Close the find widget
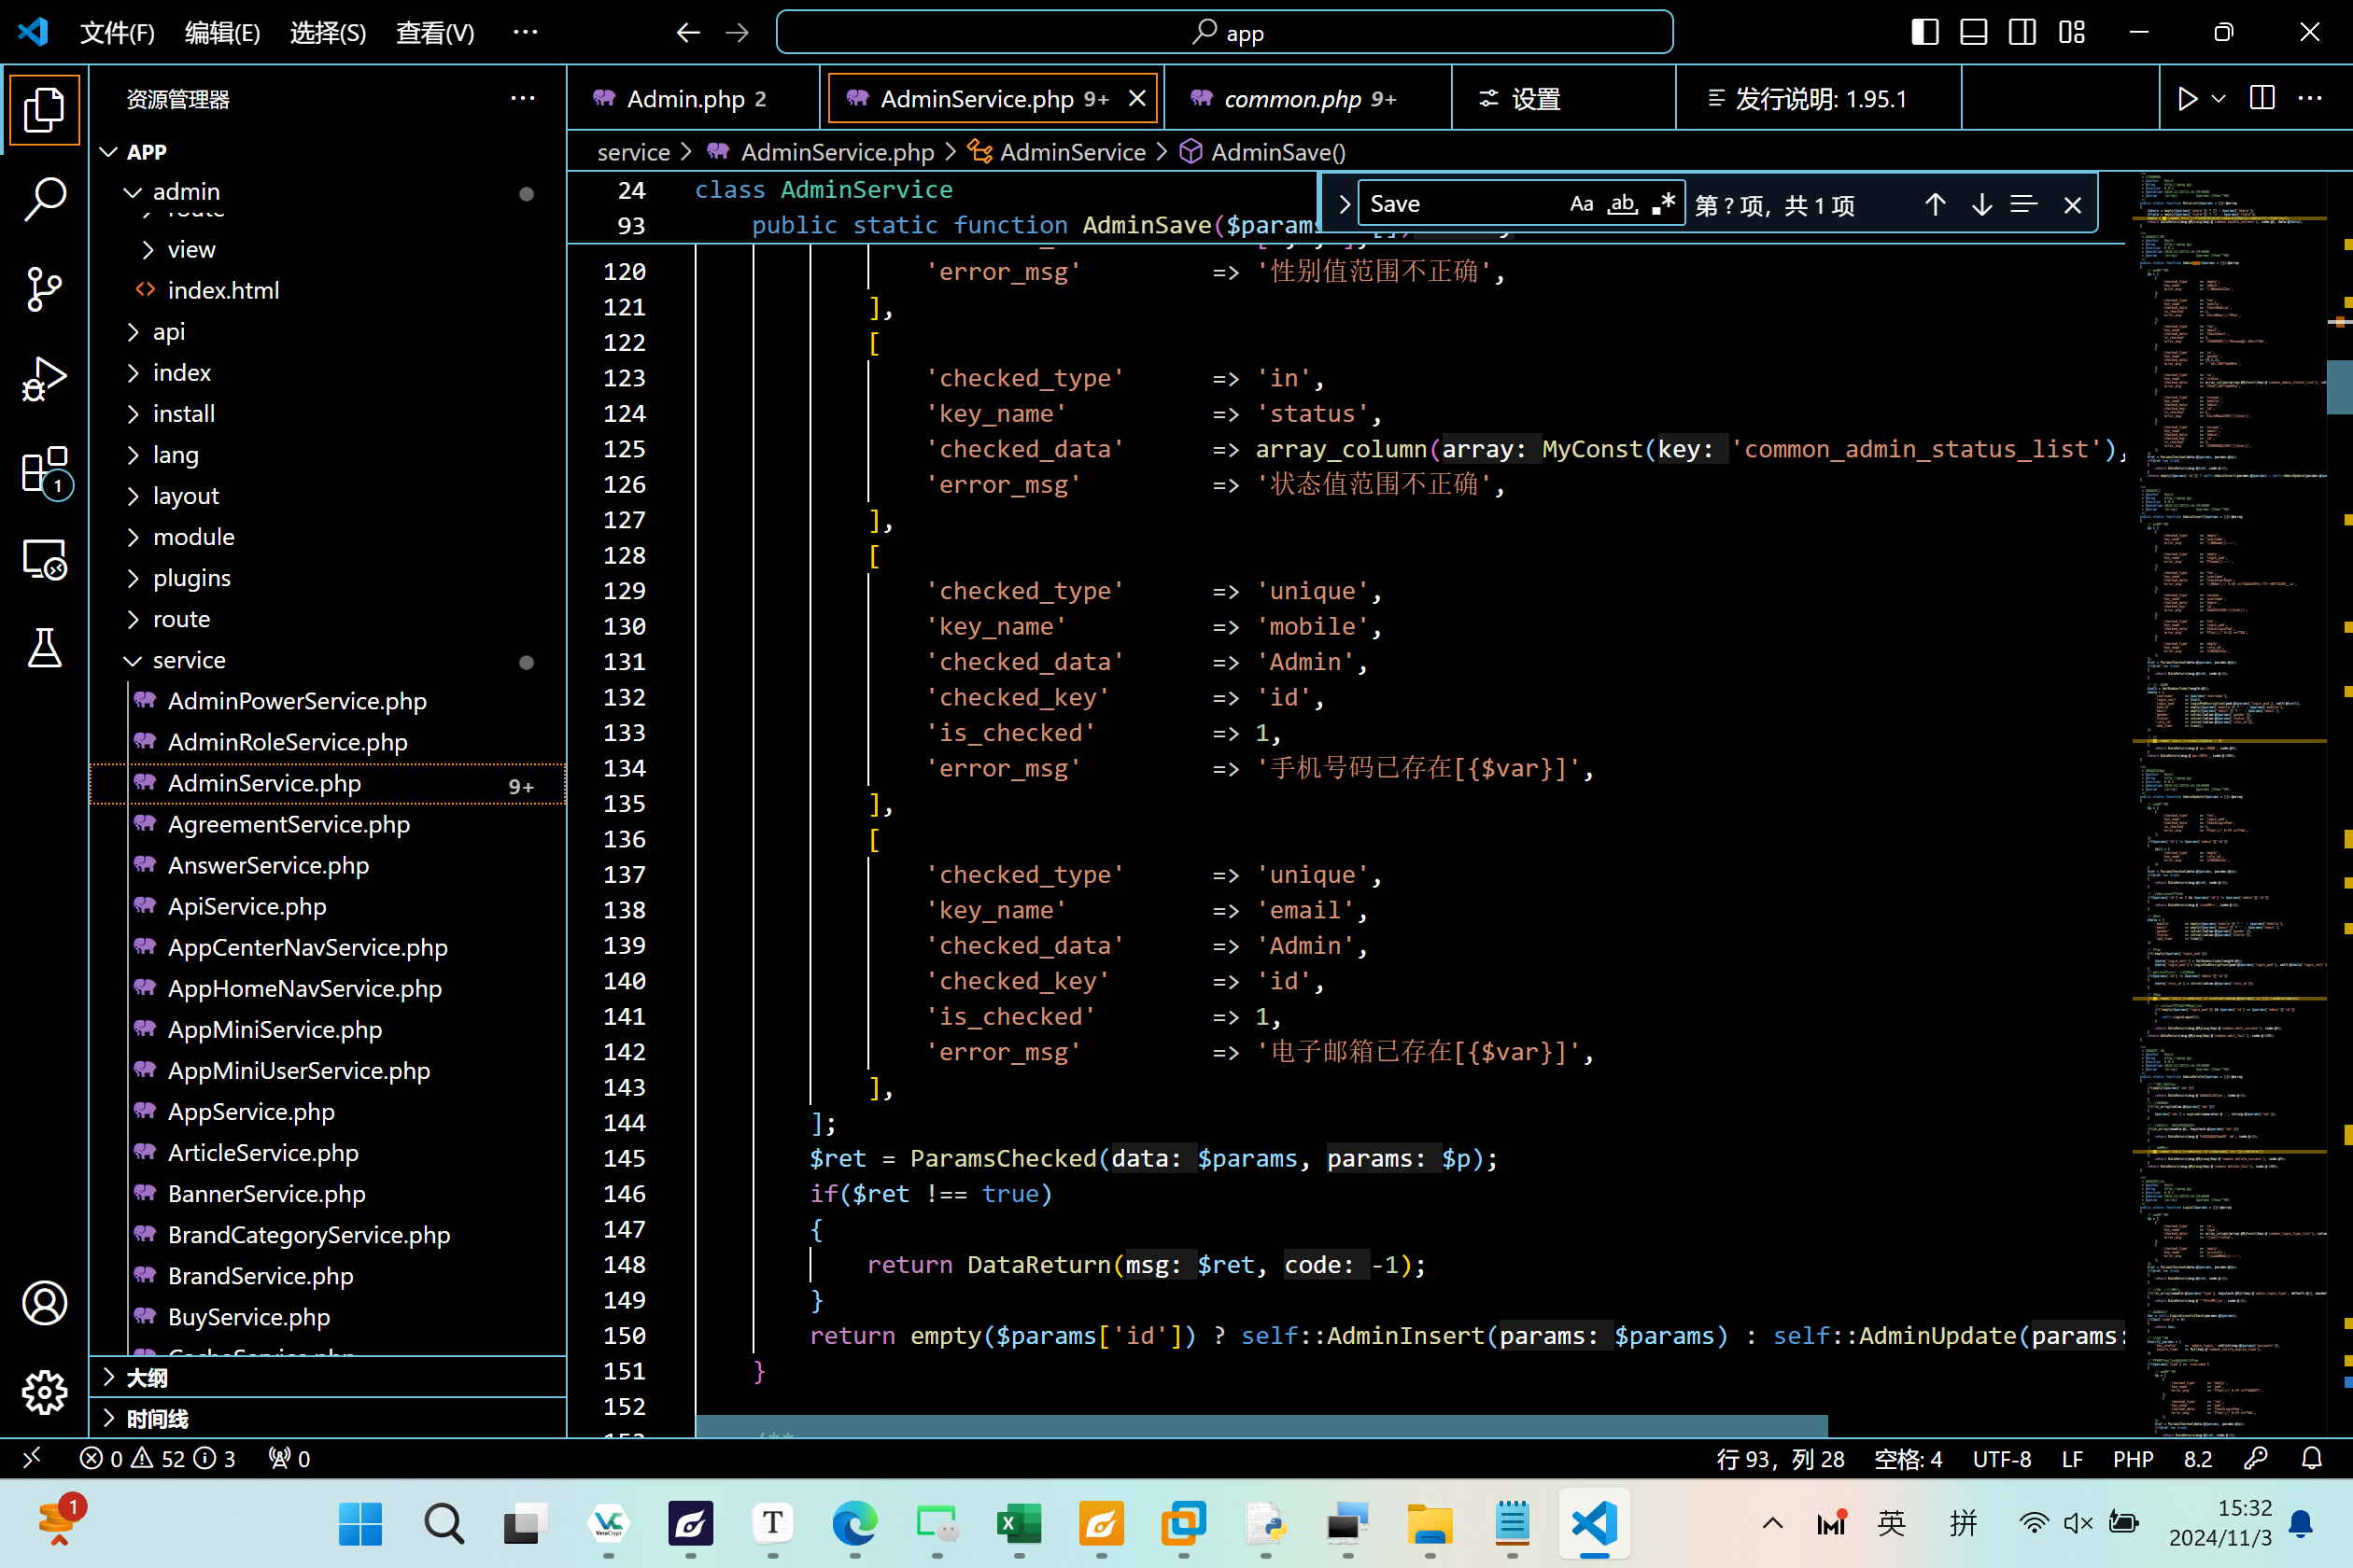This screenshot has width=2353, height=1568. coord(2072,204)
